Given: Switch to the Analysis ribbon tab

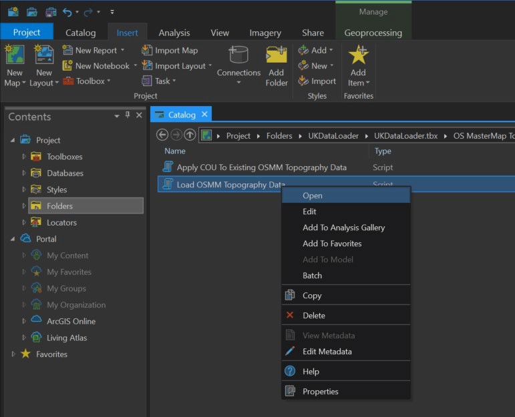Looking at the screenshot, I should pyautogui.click(x=174, y=33).
